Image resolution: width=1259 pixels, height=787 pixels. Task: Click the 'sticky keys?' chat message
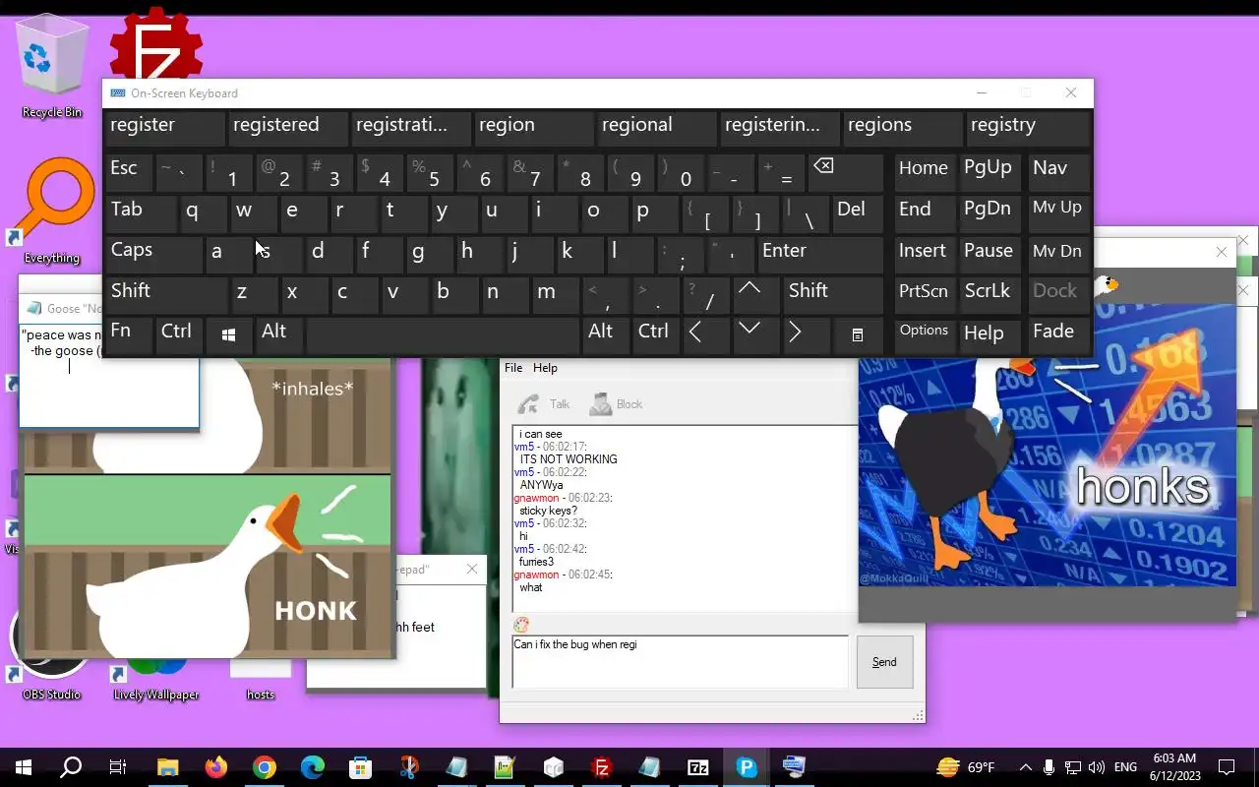pyautogui.click(x=549, y=511)
